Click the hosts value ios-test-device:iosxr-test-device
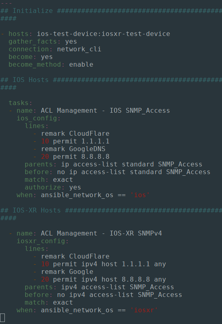Screen dimensions: 222x324 [104, 34]
